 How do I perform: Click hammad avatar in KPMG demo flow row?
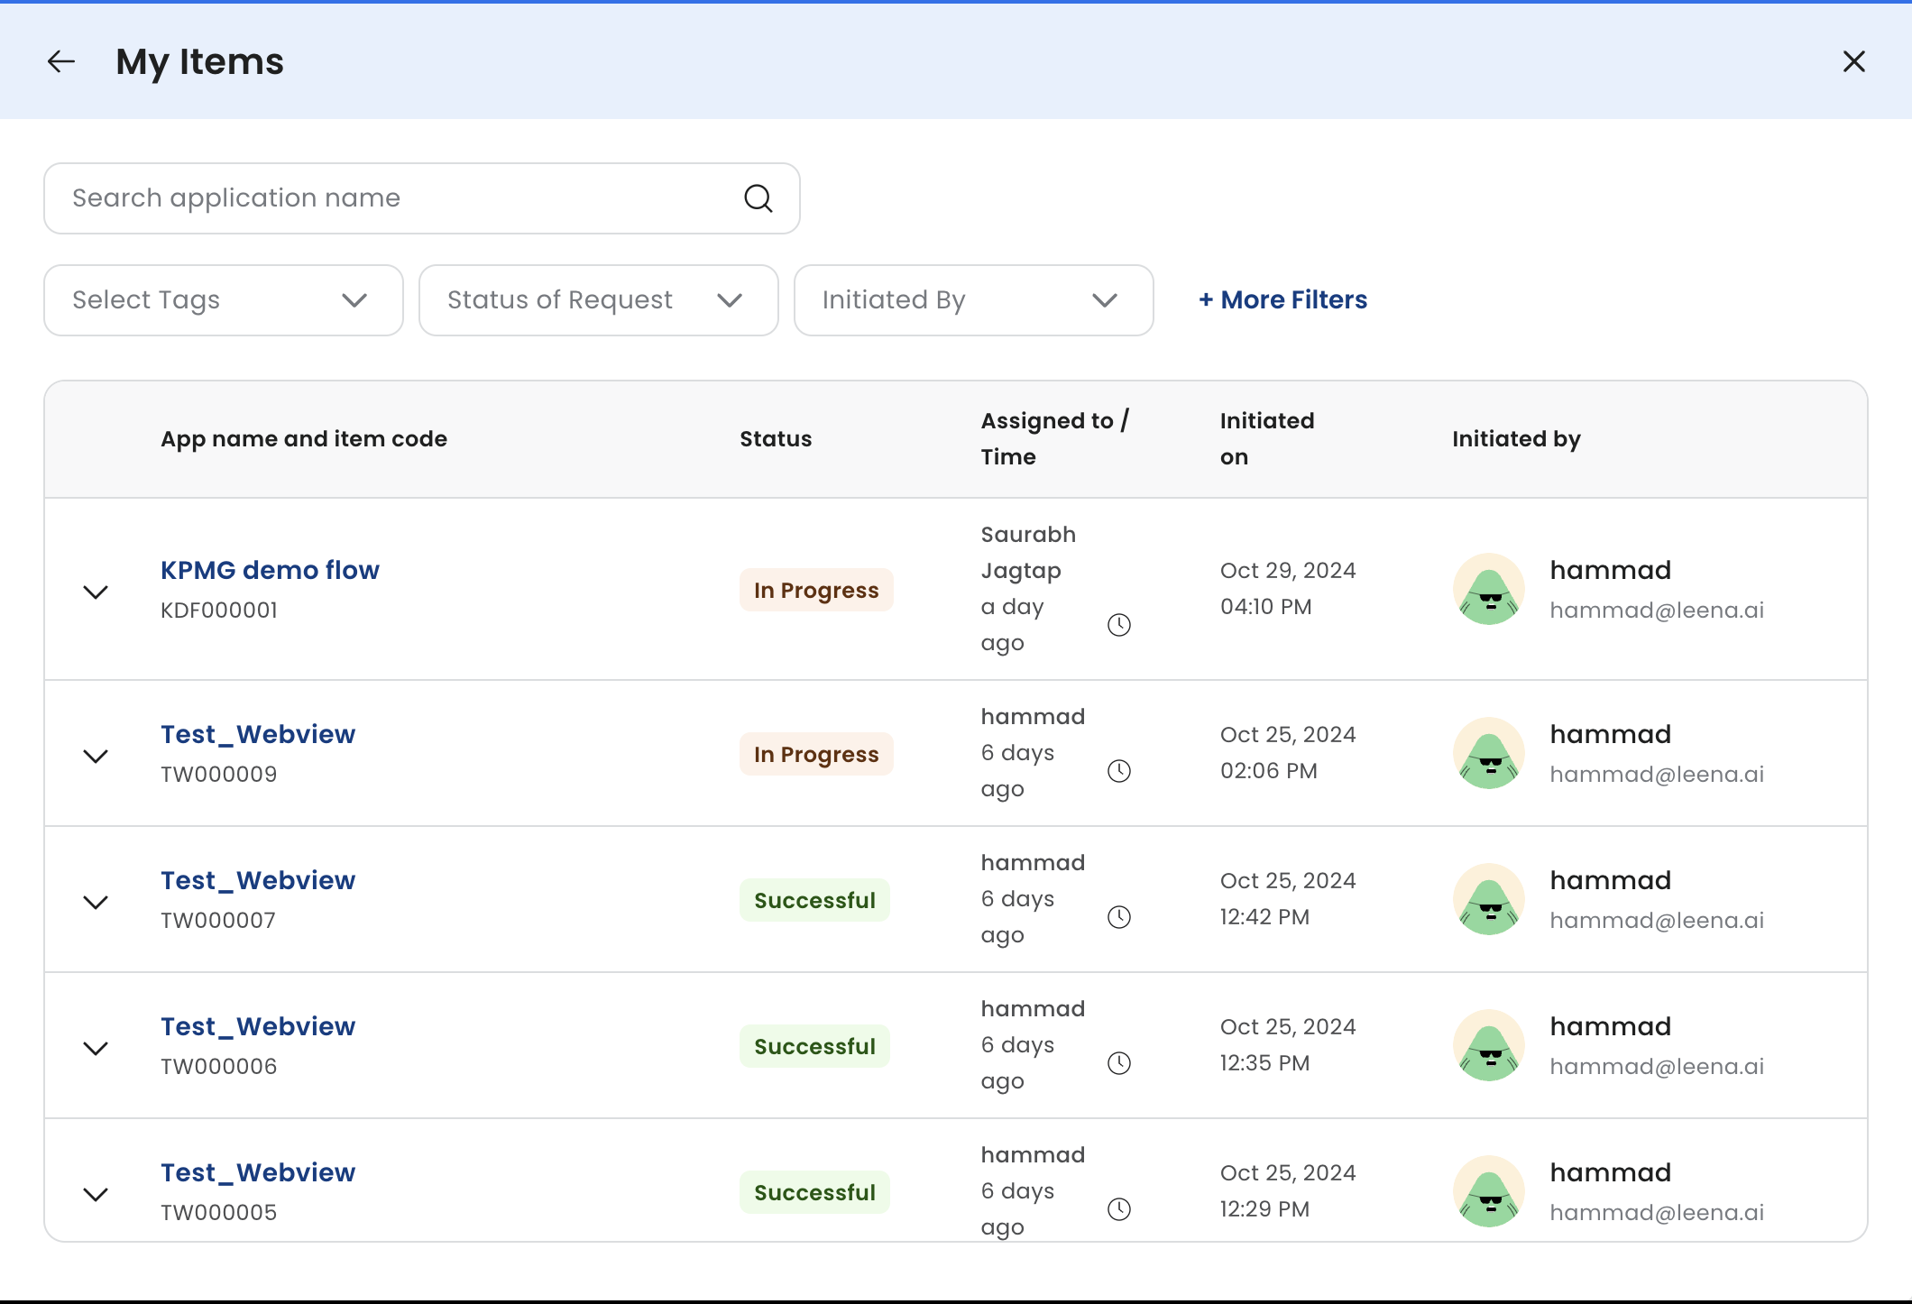pyautogui.click(x=1488, y=590)
